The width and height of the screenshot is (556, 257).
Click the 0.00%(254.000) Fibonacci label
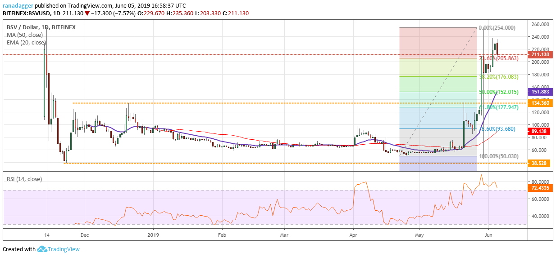coord(497,27)
